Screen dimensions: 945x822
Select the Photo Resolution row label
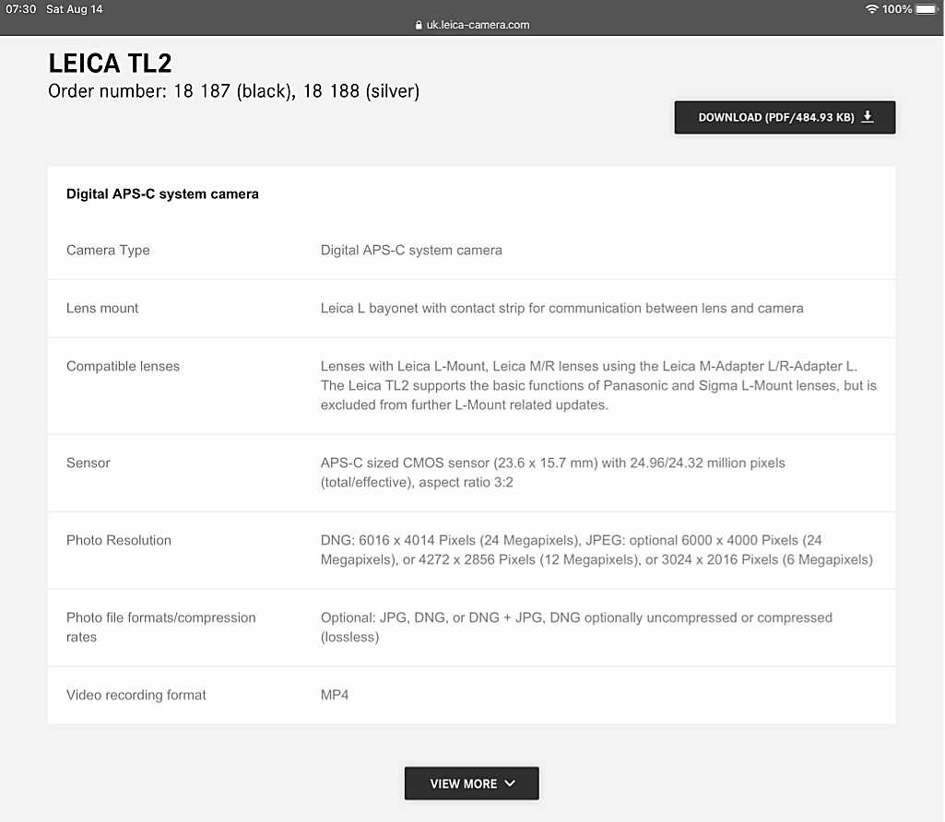pyautogui.click(x=119, y=540)
